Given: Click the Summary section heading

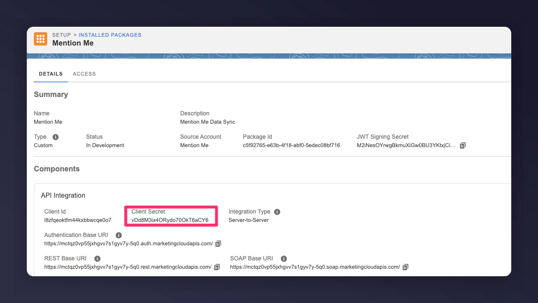Looking at the screenshot, I should (51, 94).
